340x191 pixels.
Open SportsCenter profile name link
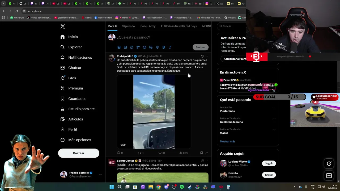tap(125, 161)
